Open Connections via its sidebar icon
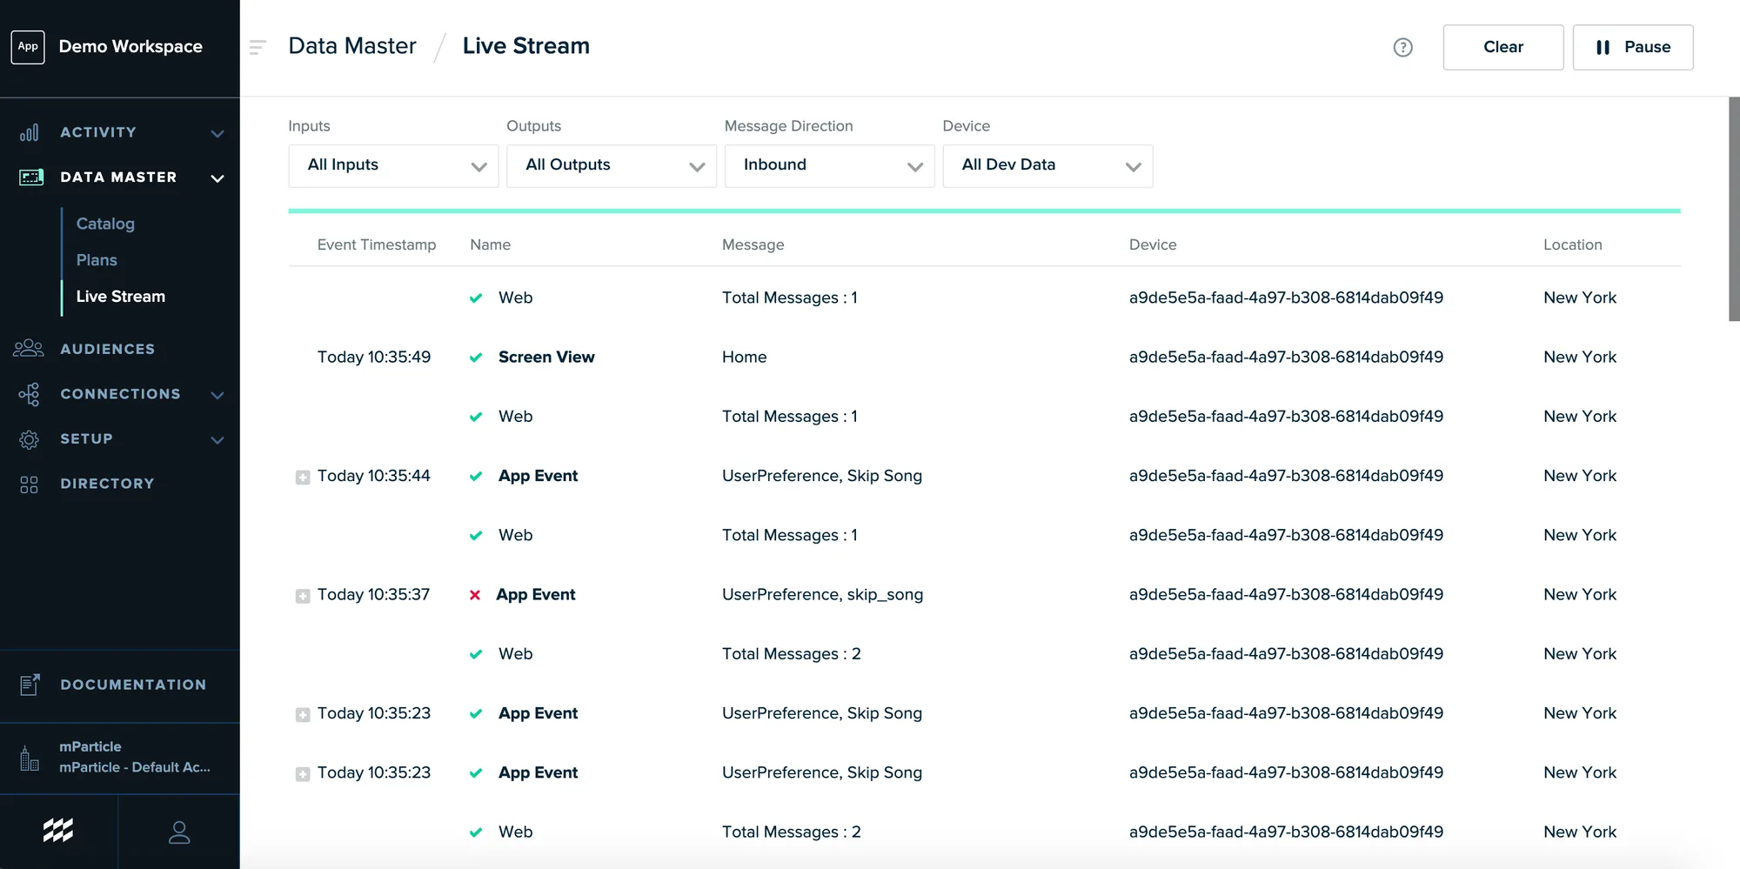 [x=29, y=394]
